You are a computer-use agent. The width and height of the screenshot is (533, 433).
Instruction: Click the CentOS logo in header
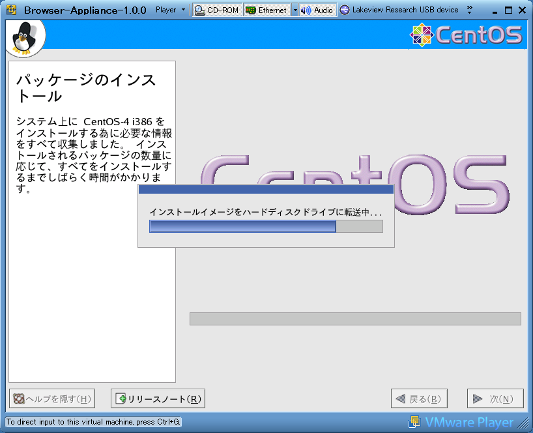(x=466, y=35)
